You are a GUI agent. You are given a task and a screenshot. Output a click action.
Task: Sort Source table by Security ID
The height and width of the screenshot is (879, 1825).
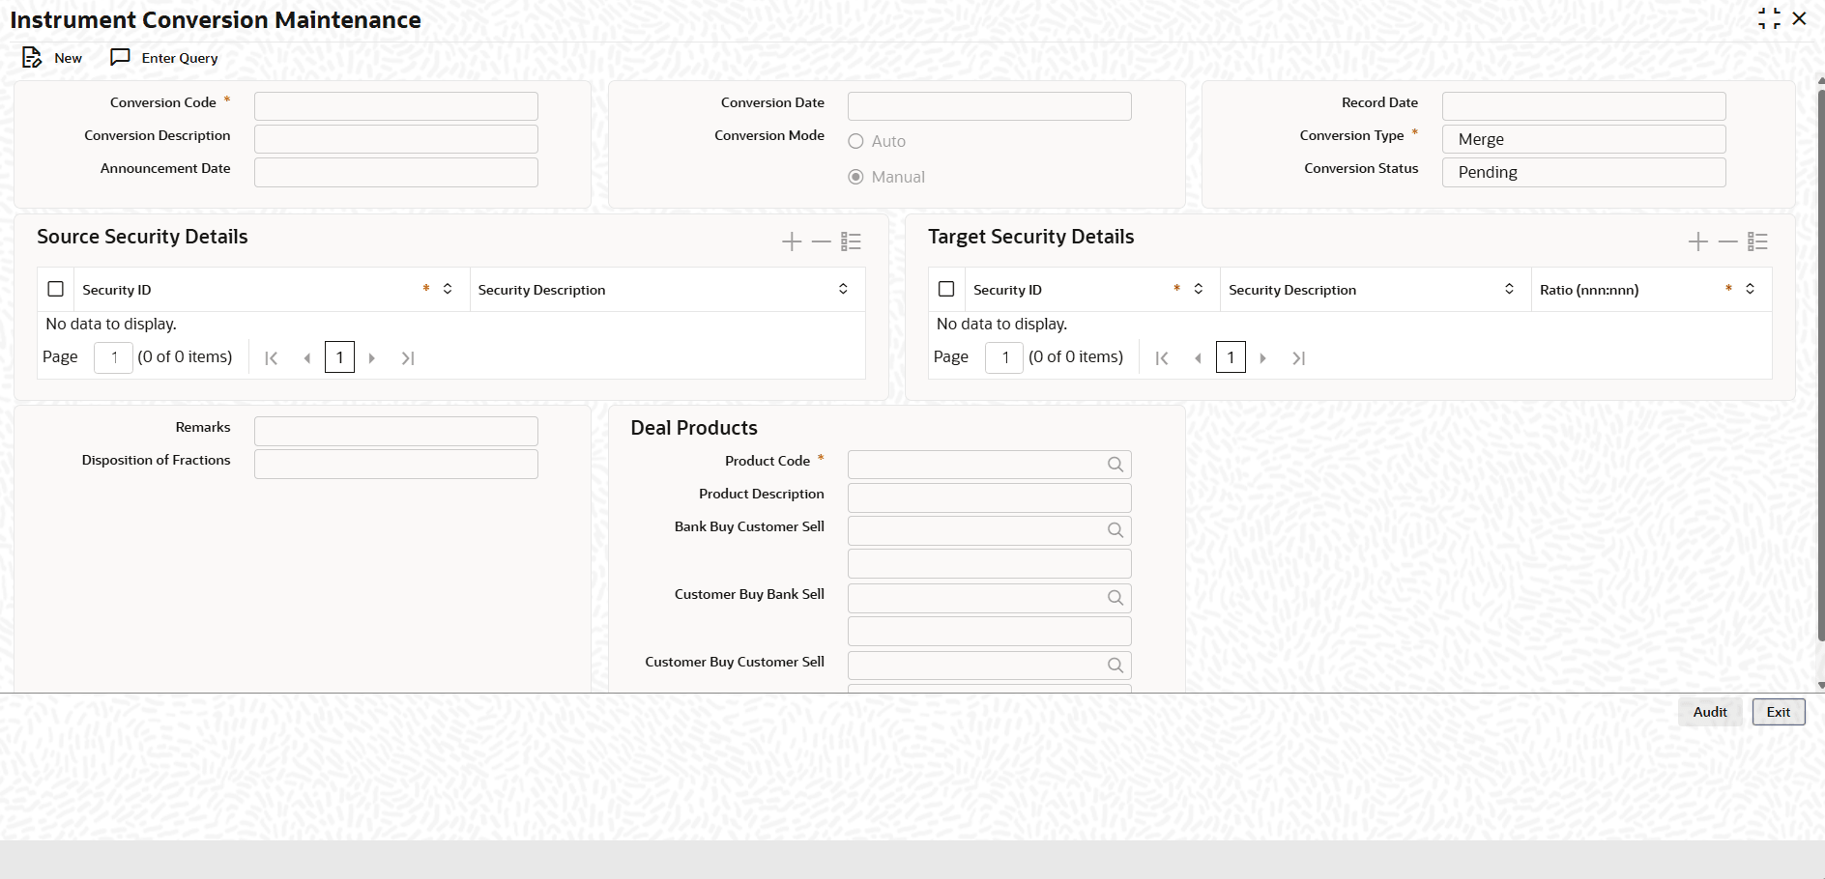[x=448, y=289]
